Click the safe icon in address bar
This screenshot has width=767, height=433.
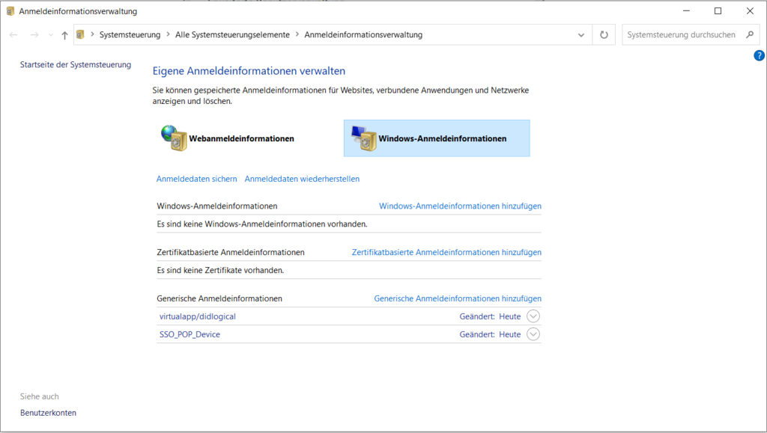pyautogui.click(x=81, y=35)
